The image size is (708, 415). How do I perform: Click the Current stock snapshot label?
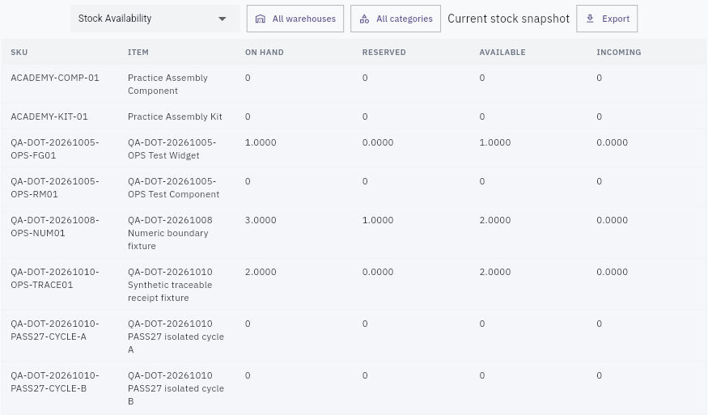[x=508, y=19]
